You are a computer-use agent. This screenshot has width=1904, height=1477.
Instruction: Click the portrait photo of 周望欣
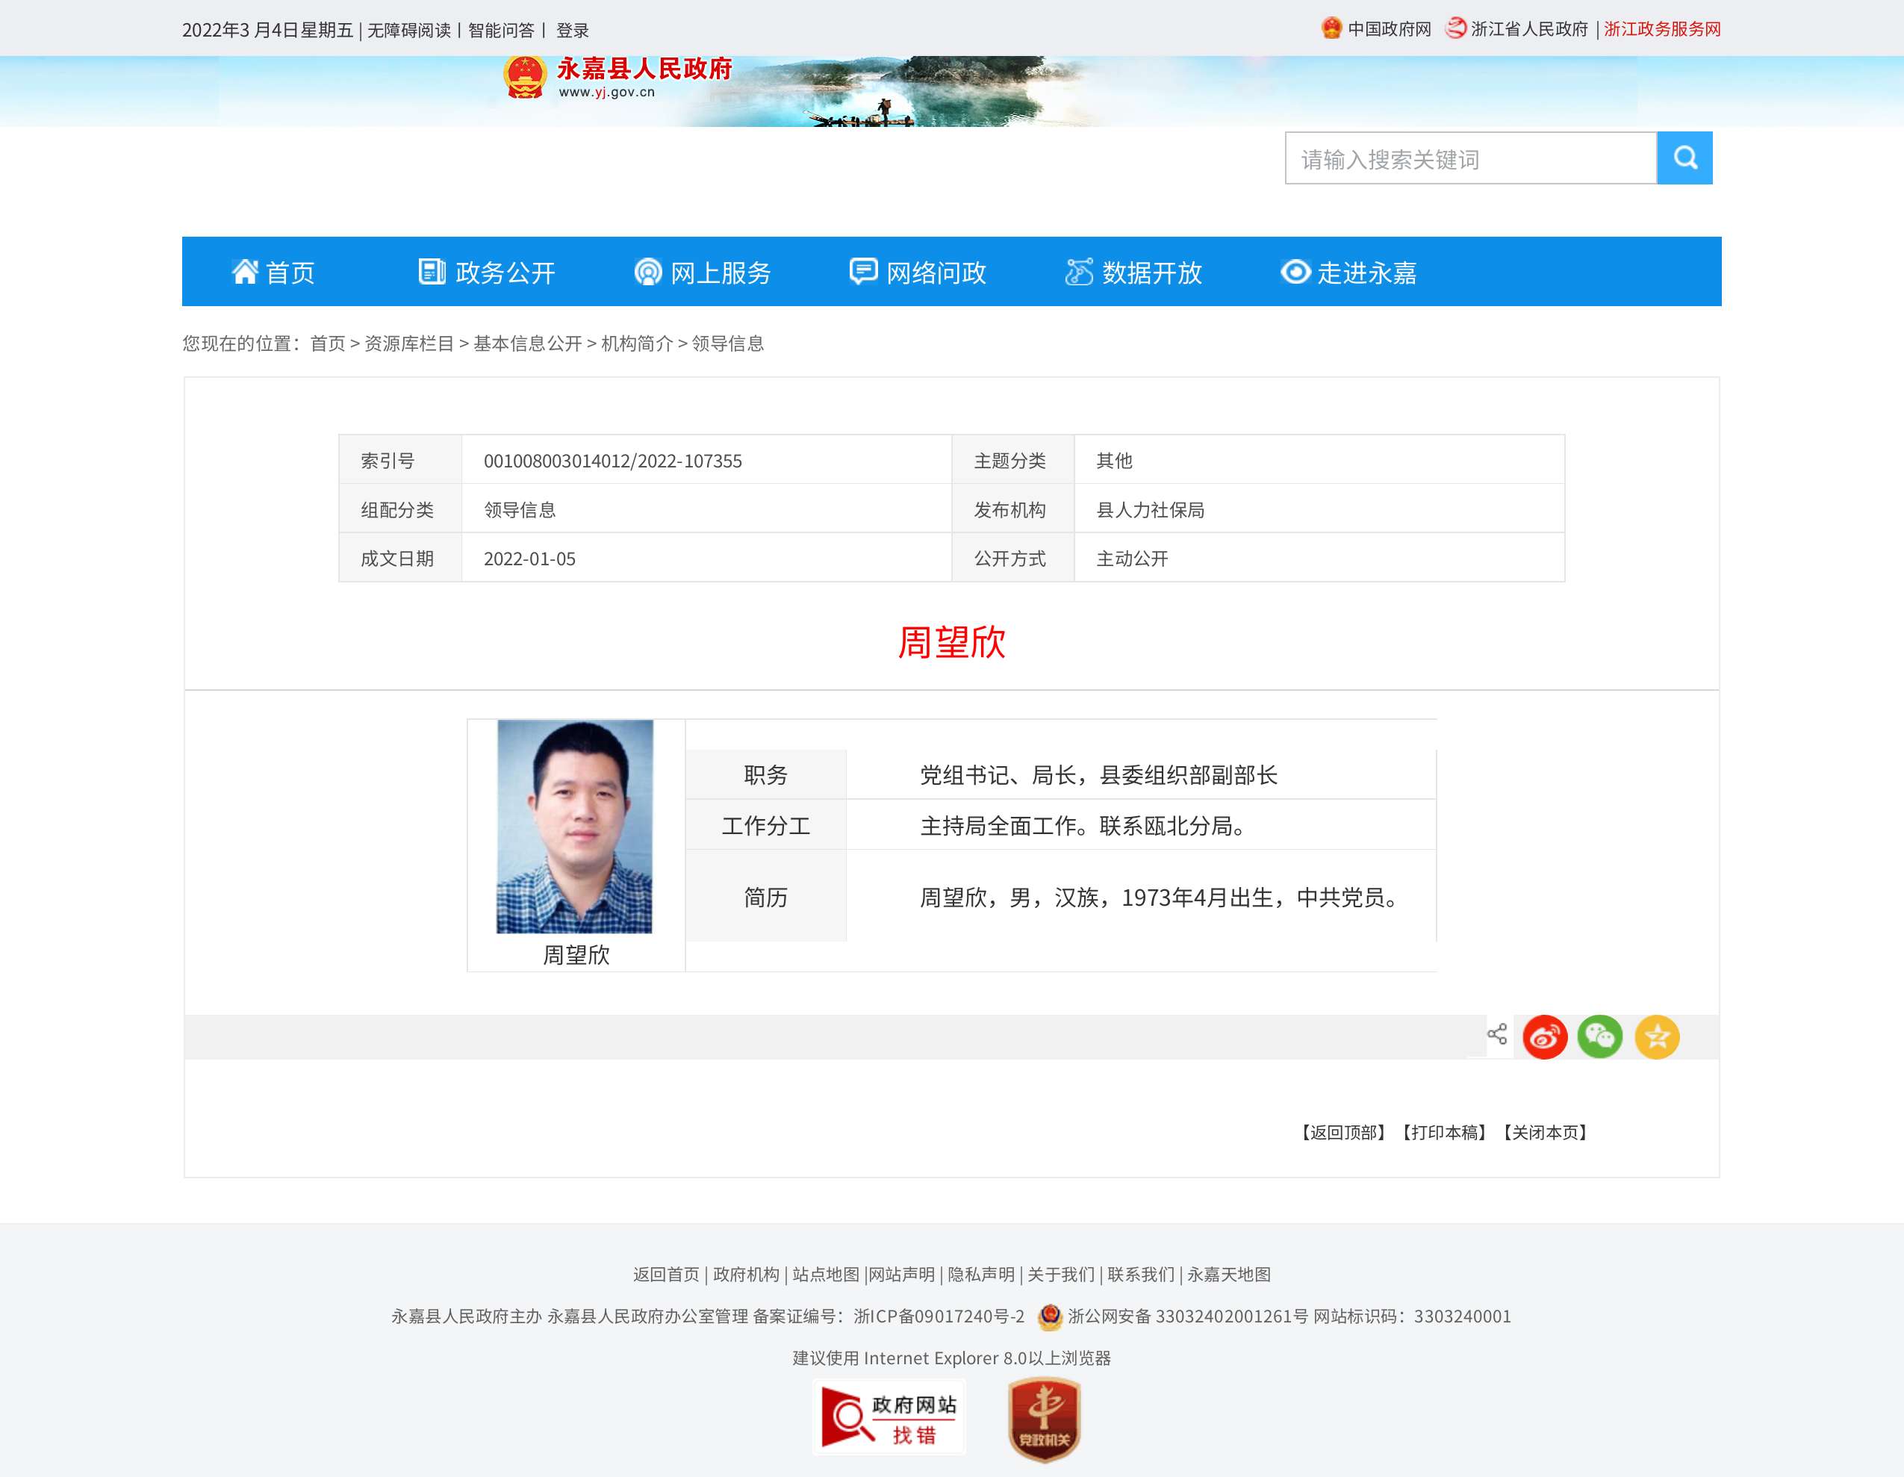pyautogui.click(x=574, y=826)
